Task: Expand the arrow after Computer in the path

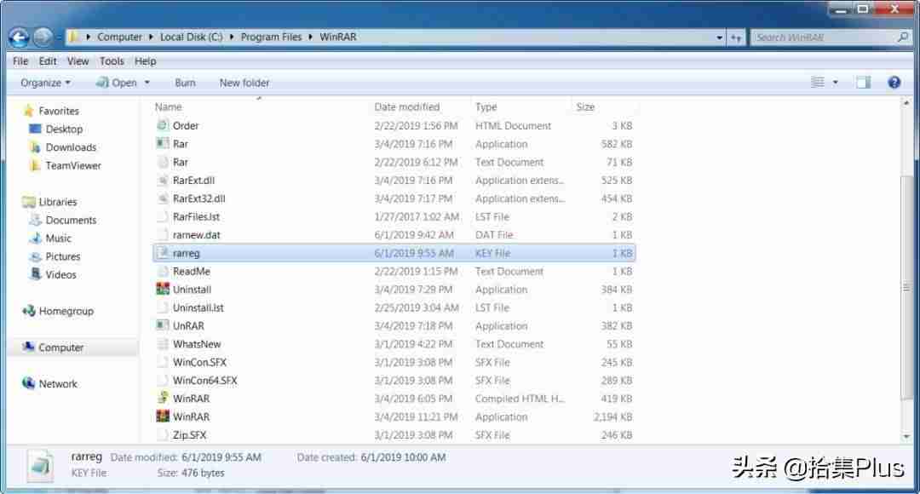Action: 151,37
